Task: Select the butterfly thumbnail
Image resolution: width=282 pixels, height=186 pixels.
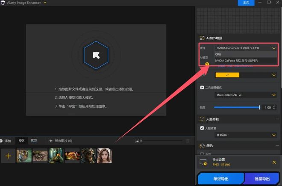Action: pos(40,156)
